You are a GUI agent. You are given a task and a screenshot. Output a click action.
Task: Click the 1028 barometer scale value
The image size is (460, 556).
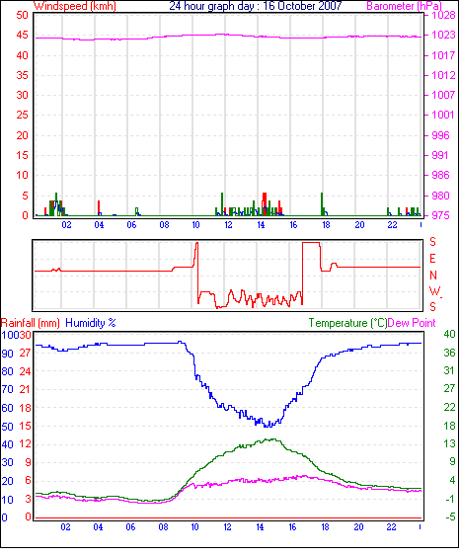443,15
